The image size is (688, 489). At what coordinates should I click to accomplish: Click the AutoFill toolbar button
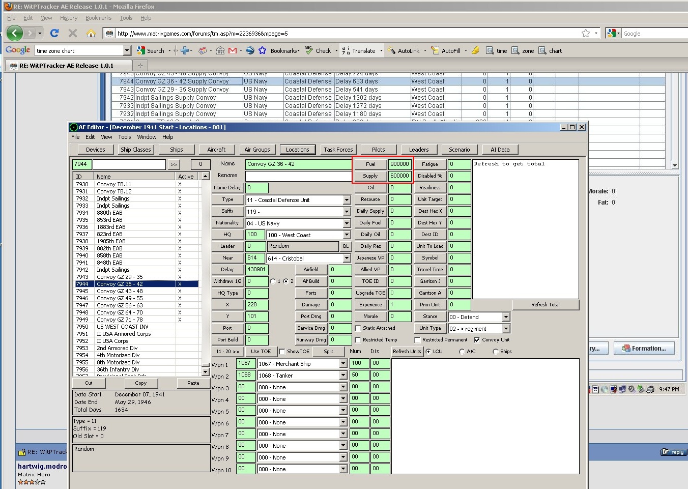click(x=446, y=51)
